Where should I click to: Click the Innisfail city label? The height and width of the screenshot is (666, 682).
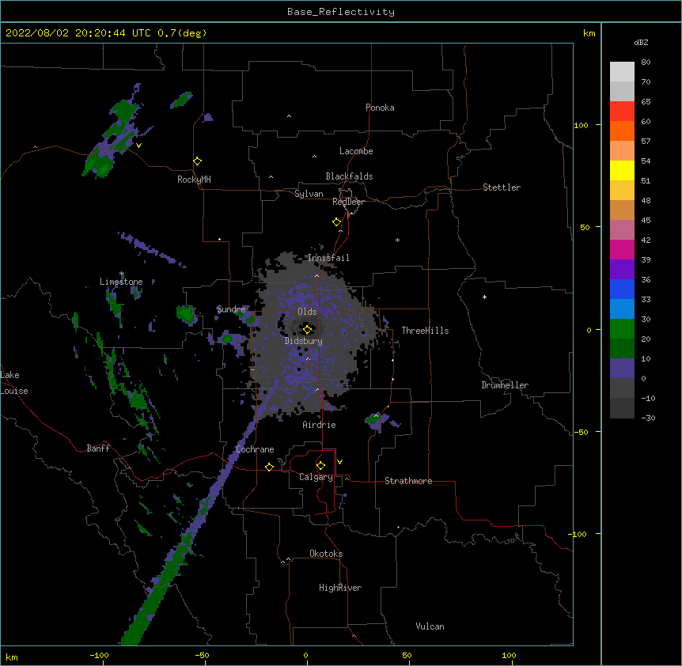(328, 258)
